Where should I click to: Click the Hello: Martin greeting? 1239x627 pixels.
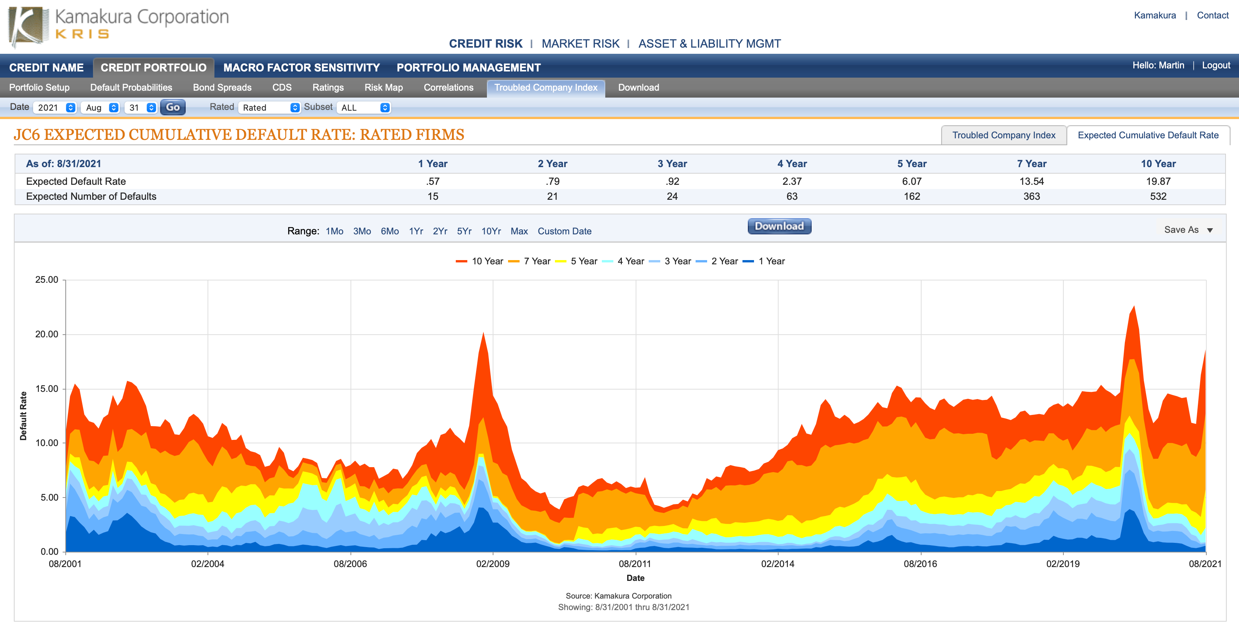click(x=1158, y=65)
